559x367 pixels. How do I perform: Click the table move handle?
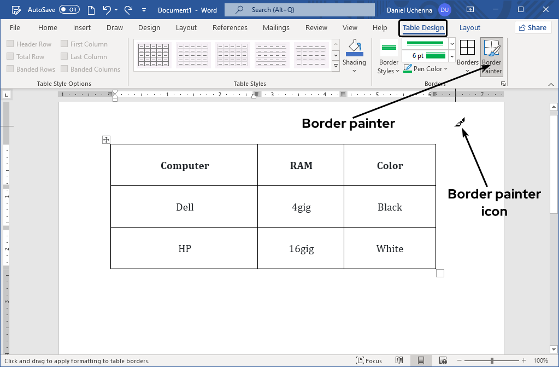click(x=105, y=139)
